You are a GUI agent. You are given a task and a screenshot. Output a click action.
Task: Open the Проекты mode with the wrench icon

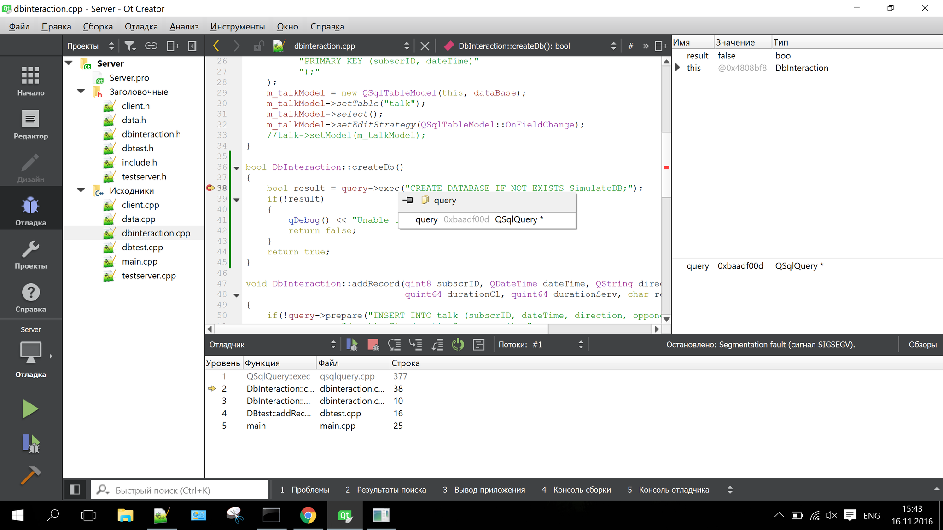pos(30,254)
